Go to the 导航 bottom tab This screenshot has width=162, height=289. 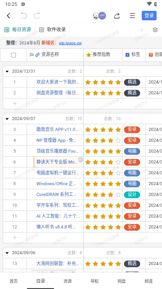click(x=94, y=281)
